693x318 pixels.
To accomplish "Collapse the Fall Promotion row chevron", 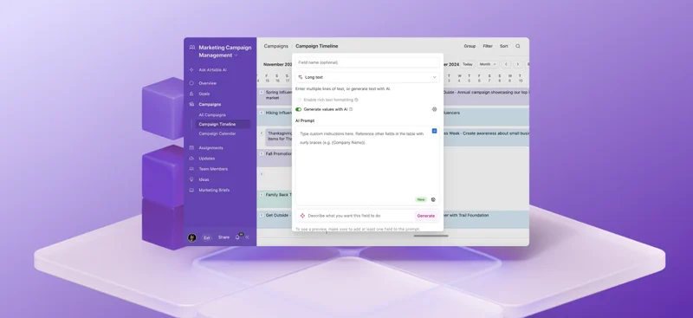I will coord(262,153).
